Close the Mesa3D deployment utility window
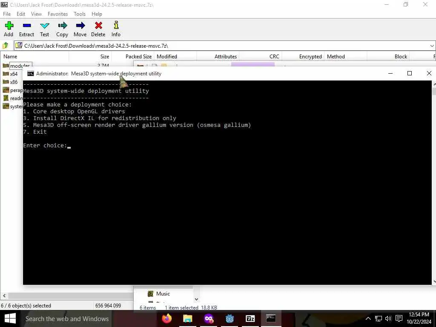436x327 pixels. coord(429,73)
